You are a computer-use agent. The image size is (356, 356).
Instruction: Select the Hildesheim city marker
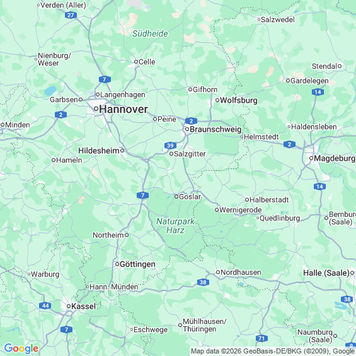[122, 151]
